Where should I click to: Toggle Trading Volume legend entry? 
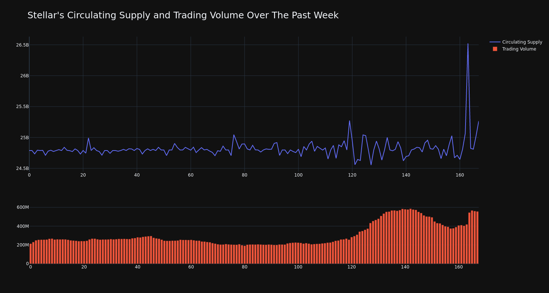click(516, 49)
